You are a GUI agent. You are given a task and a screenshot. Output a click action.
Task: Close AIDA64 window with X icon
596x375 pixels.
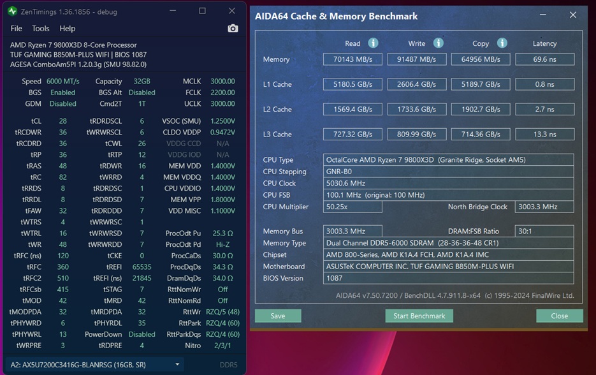(x=573, y=15)
